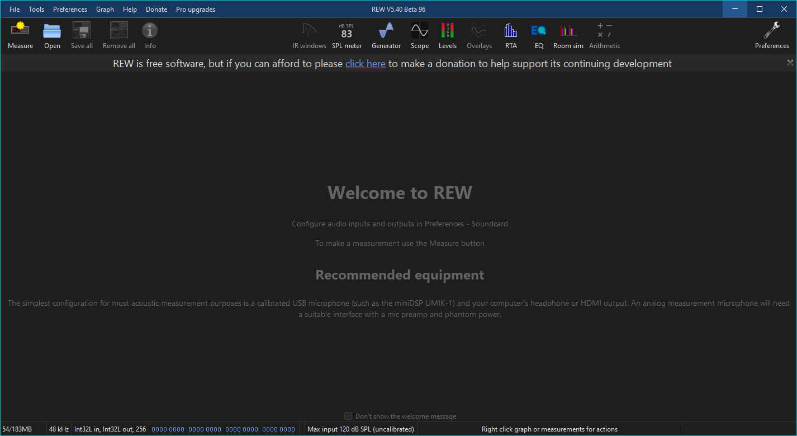Viewport: 797px width, 436px height.
Task: Open the Scope window
Action: tap(419, 36)
